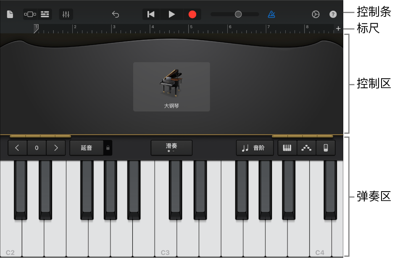Move playhead at bar 1
The width and height of the screenshot is (400, 258).
[x=36, y=29]
